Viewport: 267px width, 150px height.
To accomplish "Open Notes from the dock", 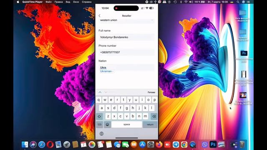I will pos(108,145).
